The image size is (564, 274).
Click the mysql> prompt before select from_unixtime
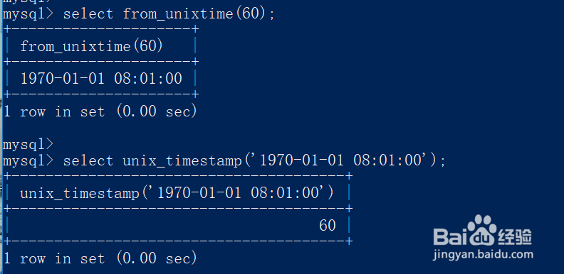pyautogui.click(x=28, y=14)
